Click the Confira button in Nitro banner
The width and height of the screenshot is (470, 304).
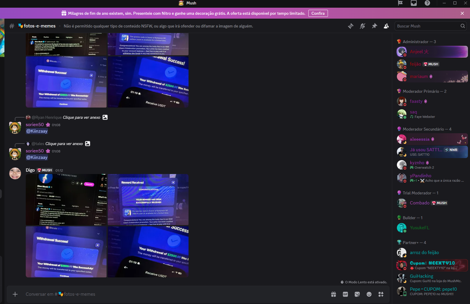point(318,13)
